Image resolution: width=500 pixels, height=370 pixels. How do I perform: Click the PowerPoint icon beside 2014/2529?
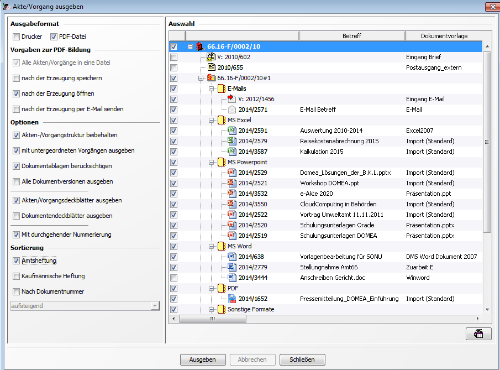pos(232,173)
